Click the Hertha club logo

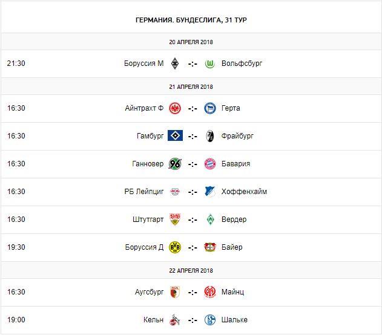coord(210,108)
